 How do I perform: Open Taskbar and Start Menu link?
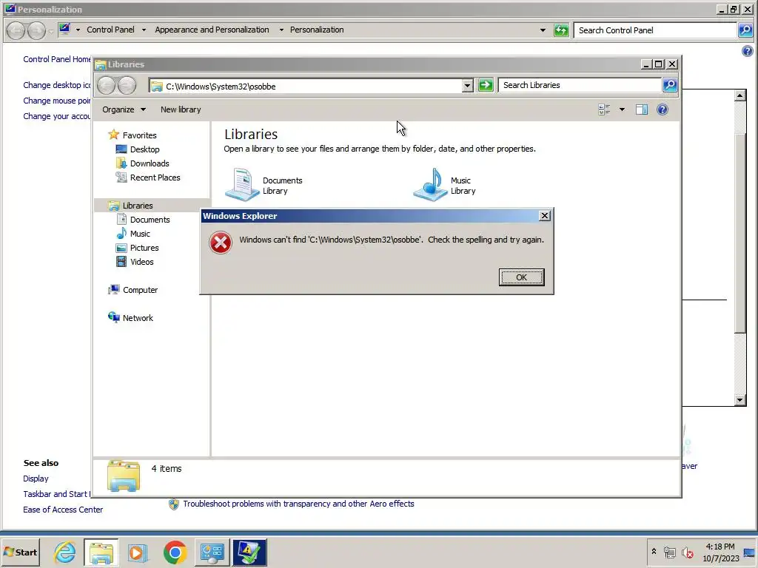tap(57, 493)
